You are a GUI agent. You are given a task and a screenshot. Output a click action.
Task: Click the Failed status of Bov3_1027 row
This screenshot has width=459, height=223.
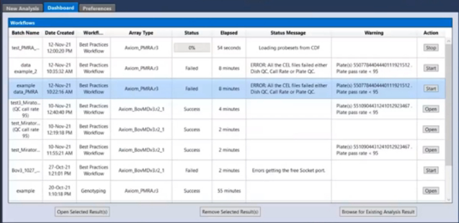(192, 170)
